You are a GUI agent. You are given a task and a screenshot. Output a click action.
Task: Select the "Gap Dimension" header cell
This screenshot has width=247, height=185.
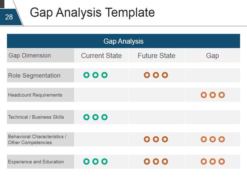pos(30,55)
